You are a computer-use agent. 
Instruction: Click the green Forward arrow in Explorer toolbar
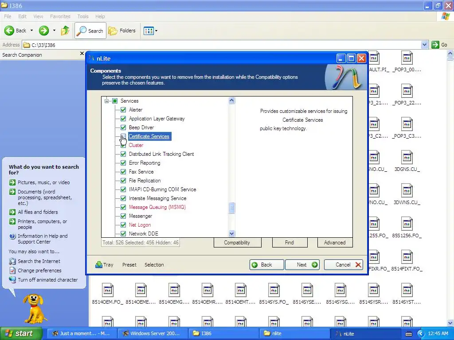coord(44,31)
